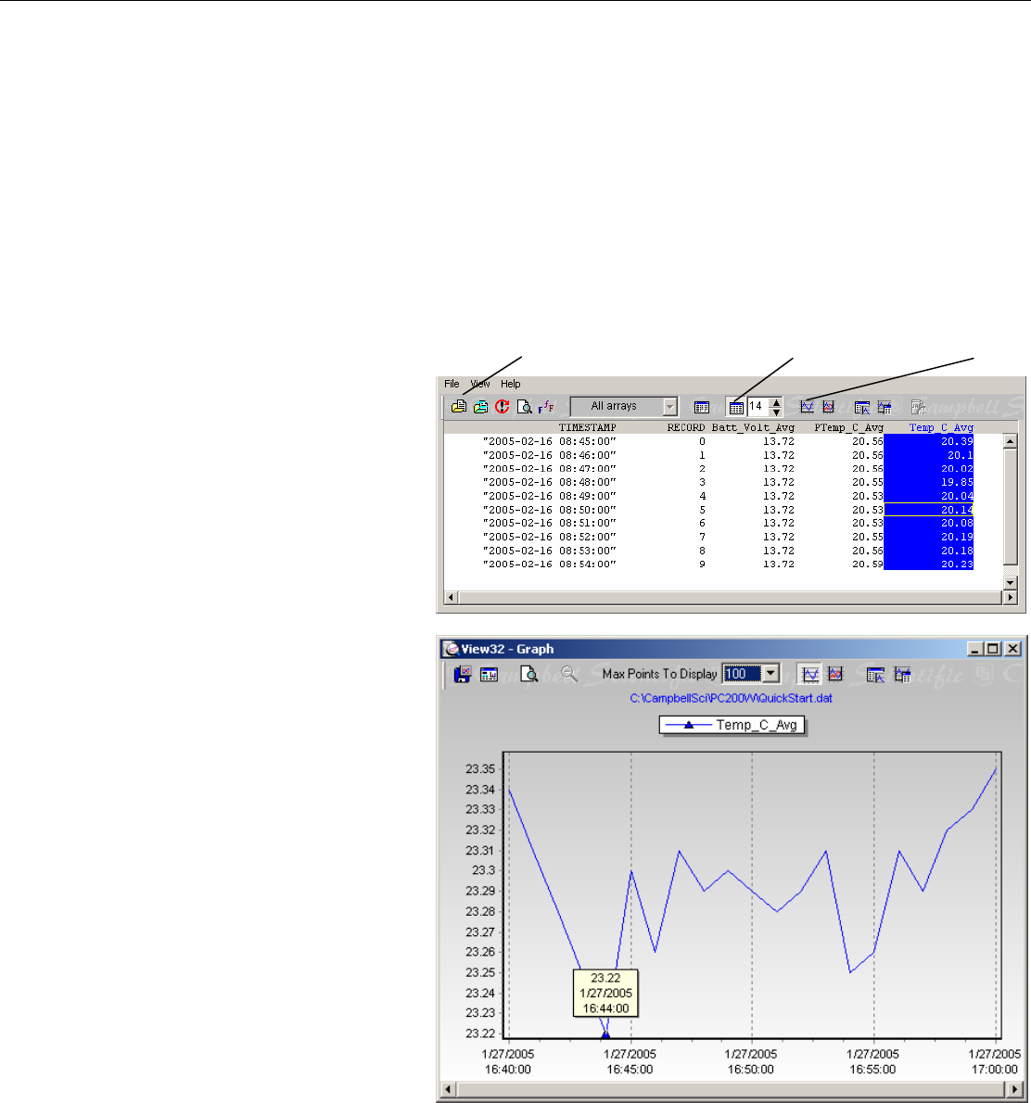
Task: Click the left arrow of the data table horizontal scrollbar
Action: (452, 598)
